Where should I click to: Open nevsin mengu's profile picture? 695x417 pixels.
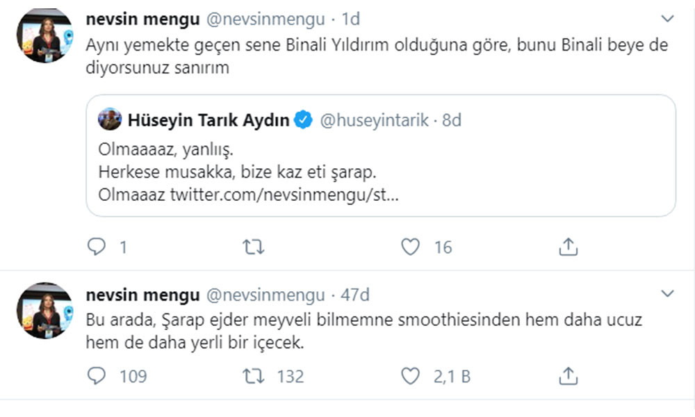click(44, 33)
